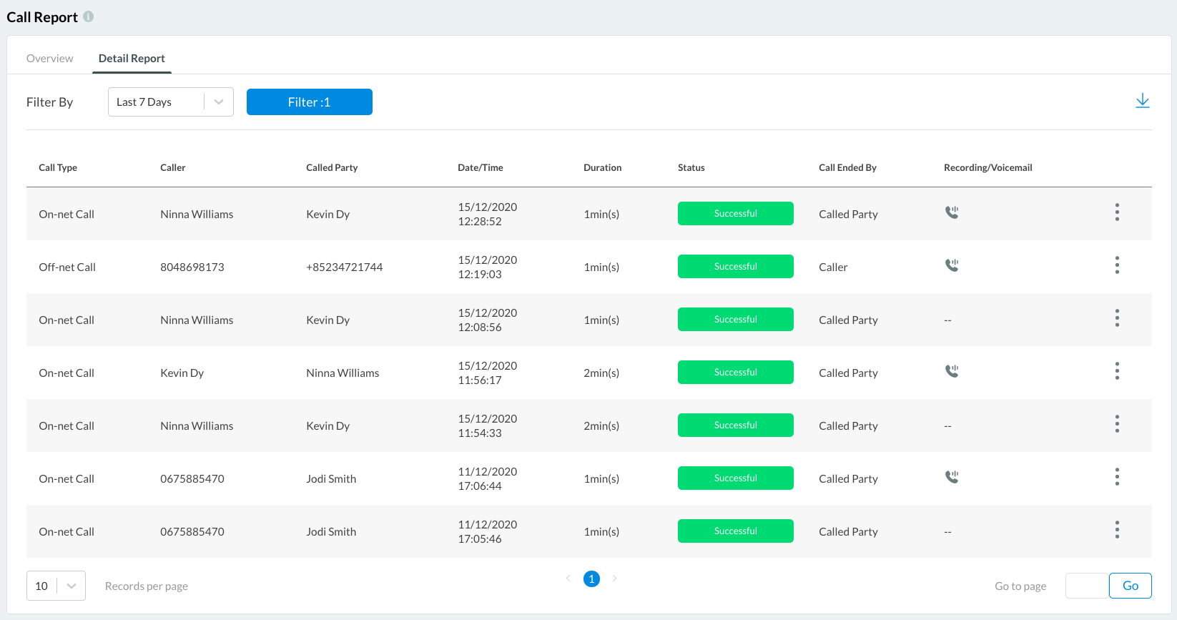1177x620 pixels.
Task: Select page 1 in pagination
Action: click(591, 579)
